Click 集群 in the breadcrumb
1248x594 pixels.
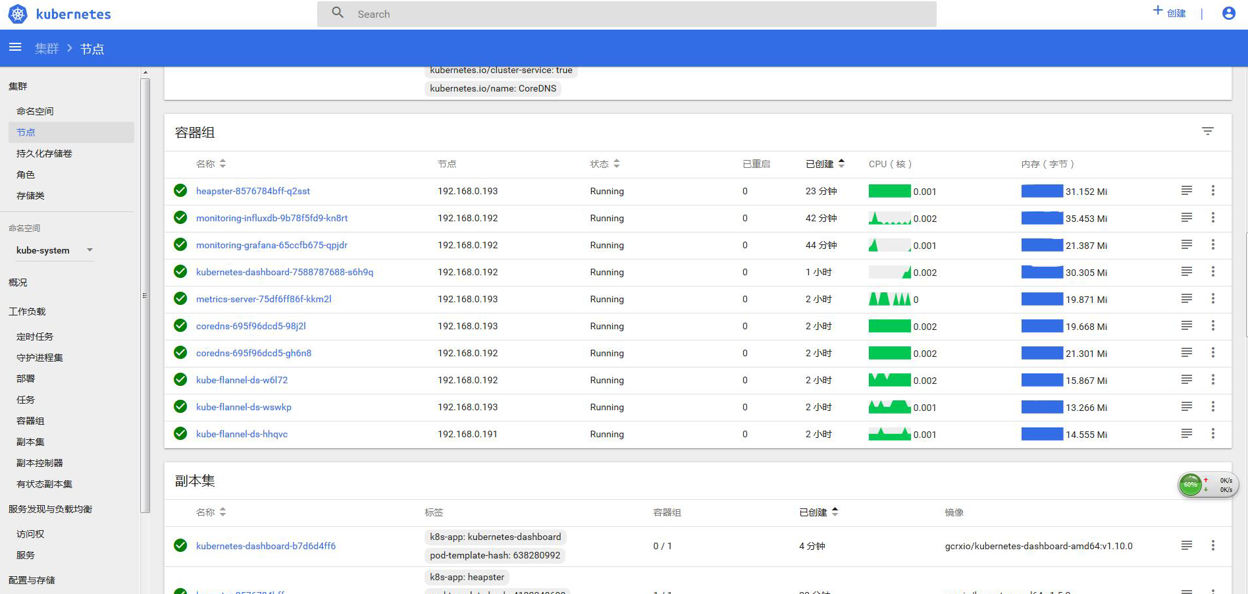coord(47,49)
